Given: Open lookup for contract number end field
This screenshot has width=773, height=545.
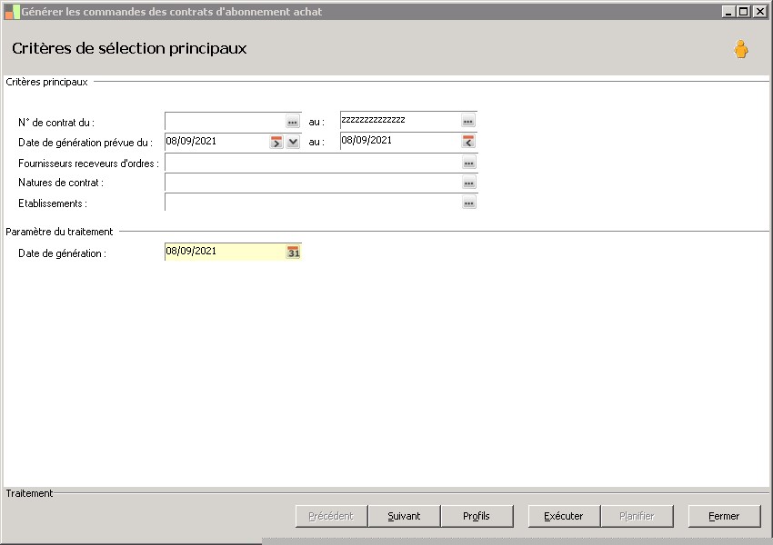Looking at the screenshot, I should click(x=467, y=121).
